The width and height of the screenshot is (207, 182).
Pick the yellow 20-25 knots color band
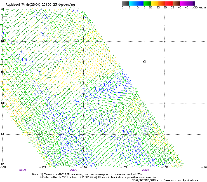[154, 3]
